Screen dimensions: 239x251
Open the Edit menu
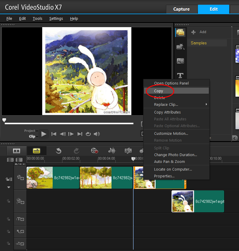22,19
